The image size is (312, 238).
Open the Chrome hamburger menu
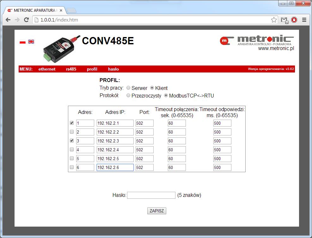(x=304, y=20)
